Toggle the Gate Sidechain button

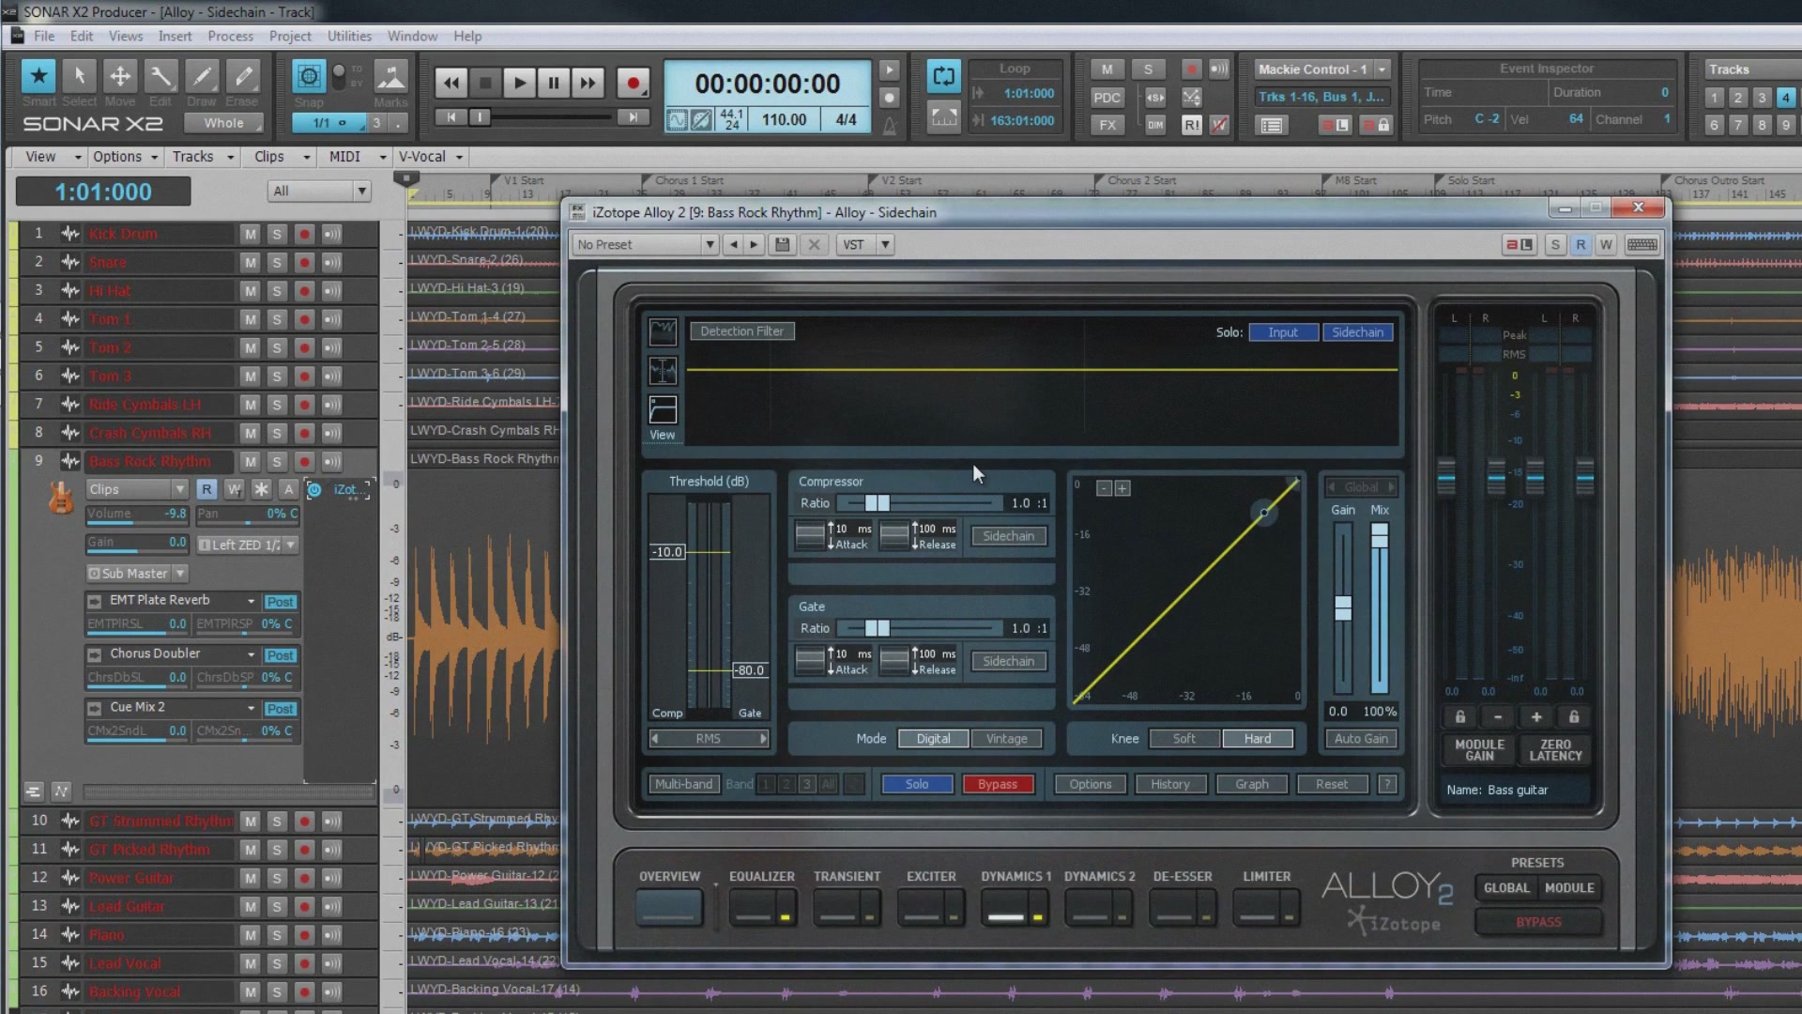pyautogui.click(x=1009, y=661)
